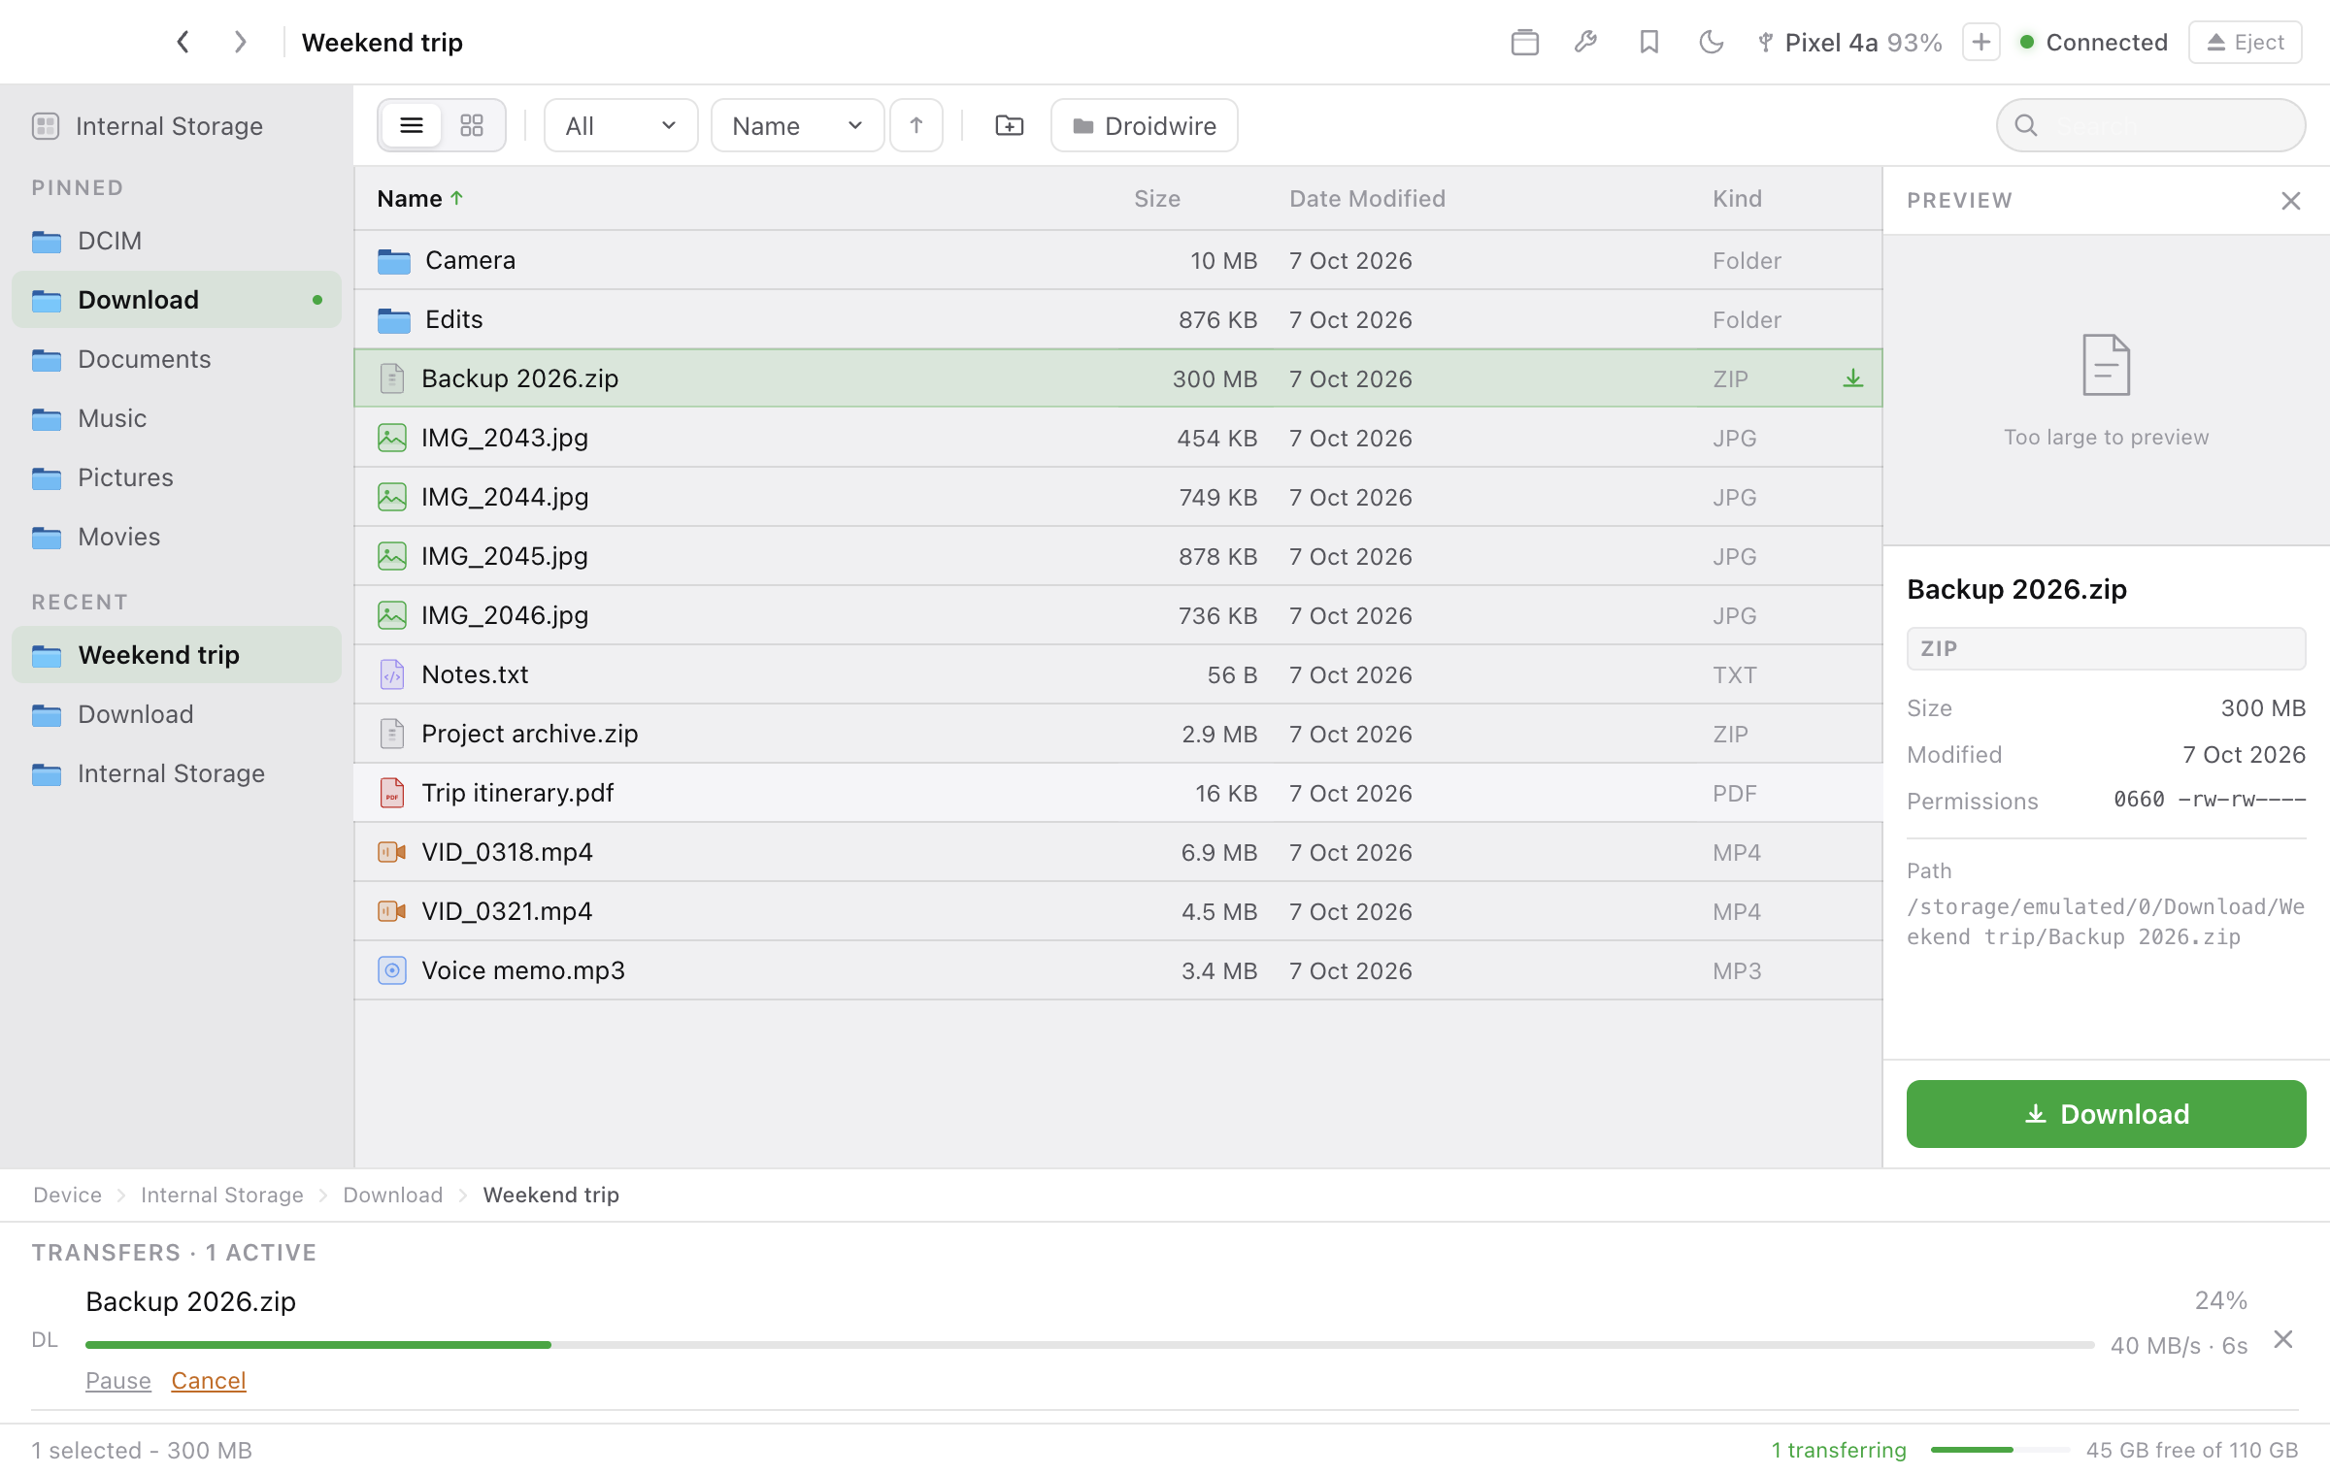Create a new folder with the folder-plus icon

[1010, 125]
